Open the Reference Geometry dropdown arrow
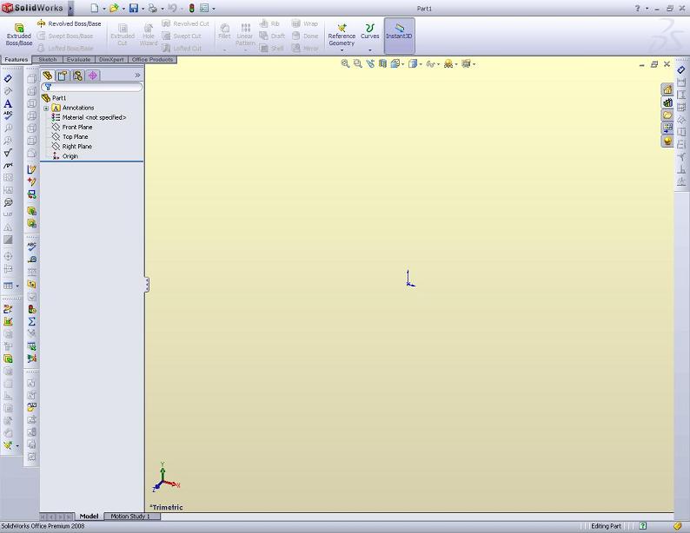This screenshot has height=533, width=690. tap(342, 50)
